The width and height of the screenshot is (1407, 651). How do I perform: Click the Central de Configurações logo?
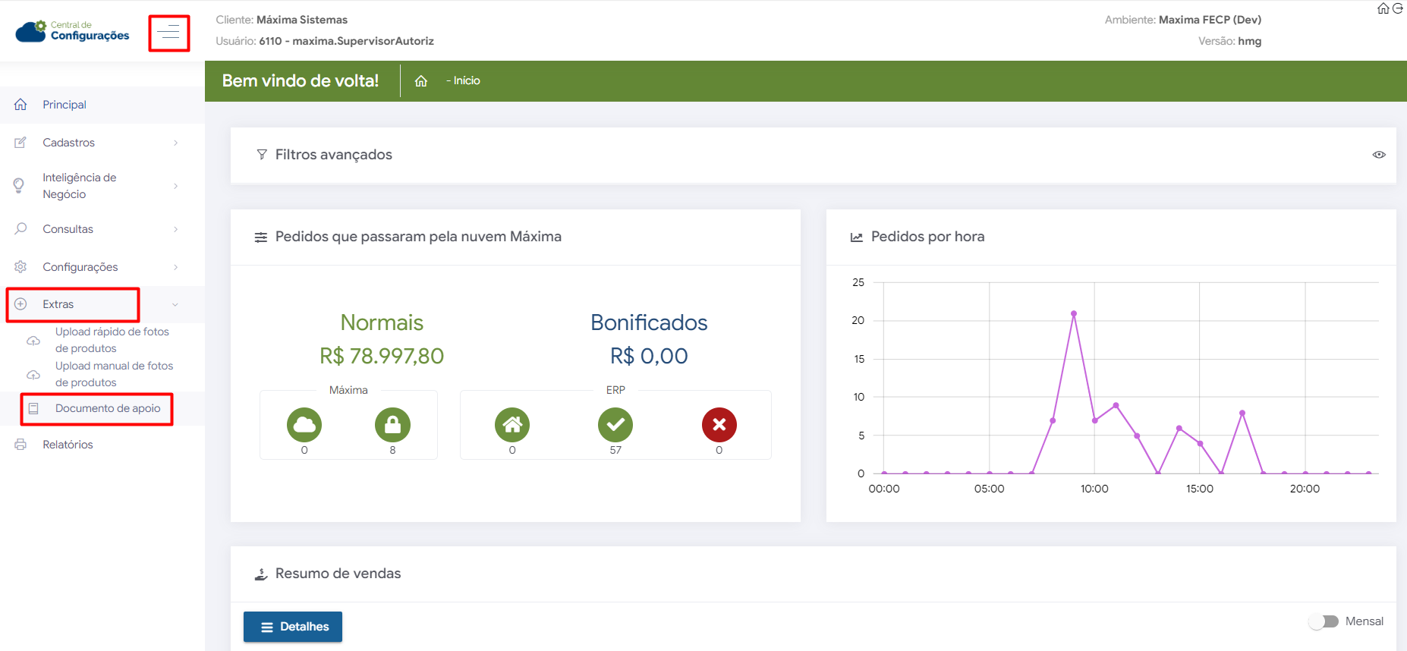pos(73,31)
